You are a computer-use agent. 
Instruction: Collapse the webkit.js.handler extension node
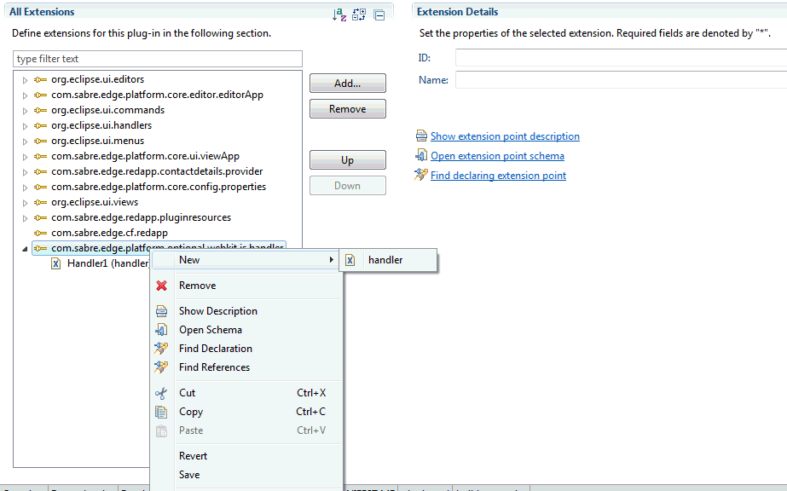25,249
